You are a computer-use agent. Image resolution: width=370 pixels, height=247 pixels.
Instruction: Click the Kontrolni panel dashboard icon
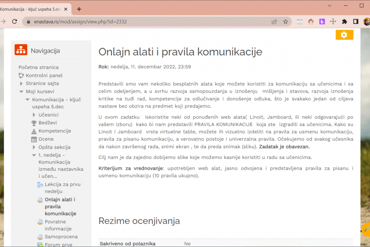pyautogui.click(x=21, y=75)
